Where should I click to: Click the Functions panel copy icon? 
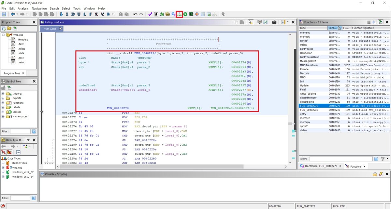374,22
